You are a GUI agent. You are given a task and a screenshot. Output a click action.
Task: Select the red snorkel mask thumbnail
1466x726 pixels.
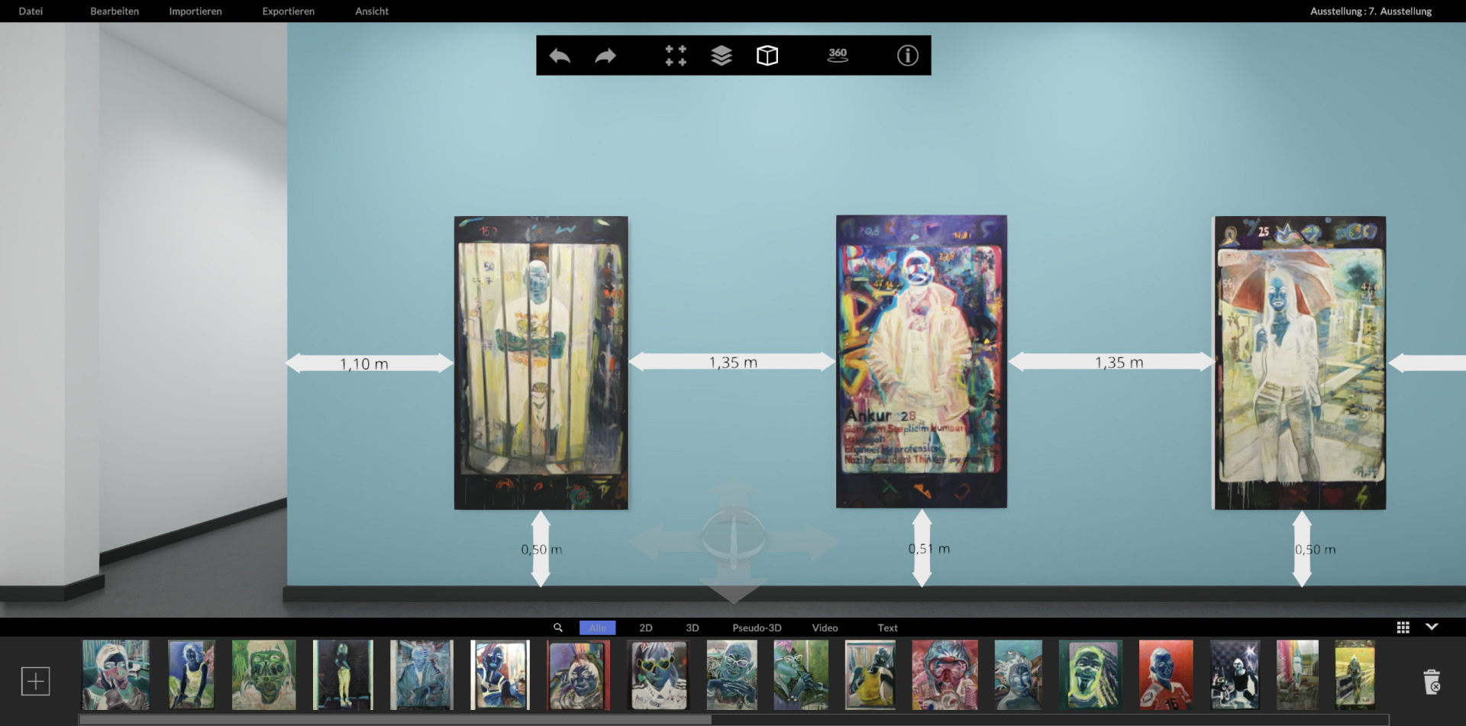945,675
